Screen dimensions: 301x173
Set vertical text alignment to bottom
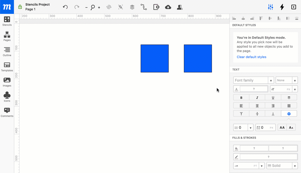click(x=273, y=114)
